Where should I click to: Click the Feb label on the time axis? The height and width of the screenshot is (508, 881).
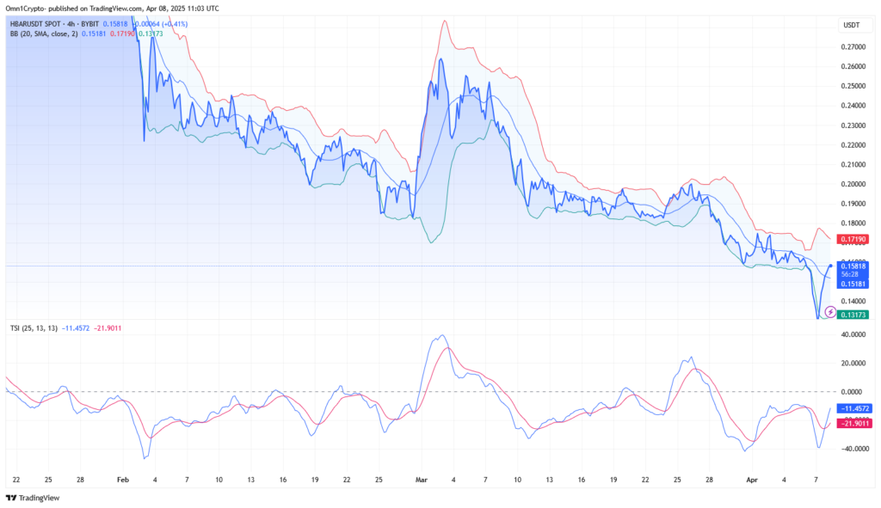point(122,478)
